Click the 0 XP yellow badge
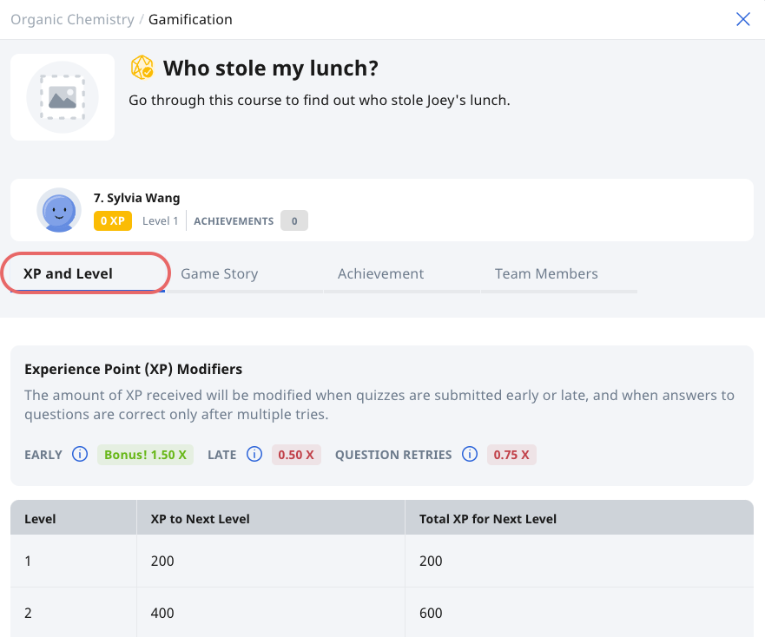765x637 pixels. pyautogui.click(x=113, y=221)
